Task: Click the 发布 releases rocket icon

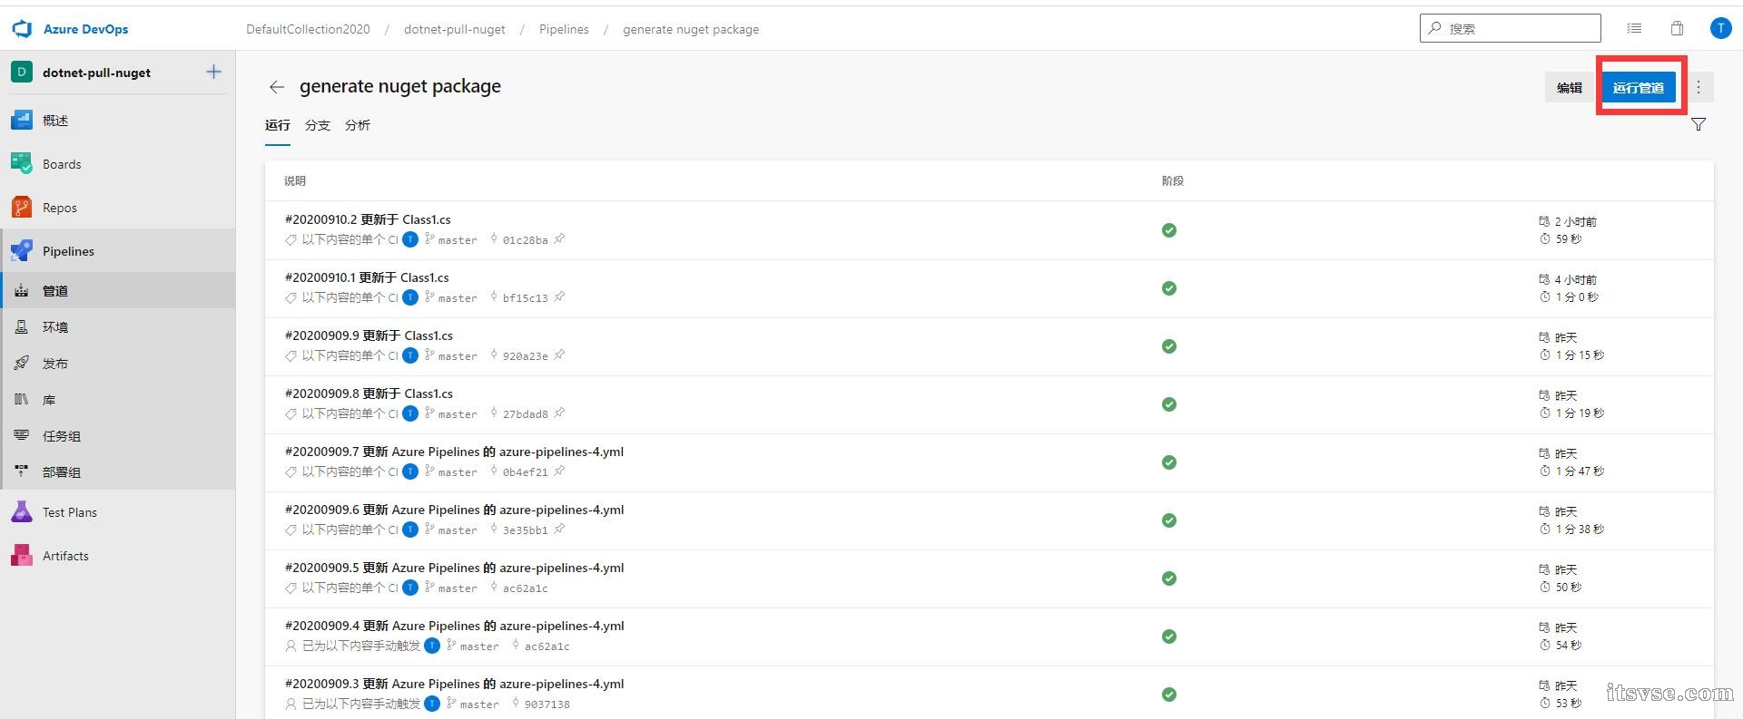Action: [x=22, y=364]
